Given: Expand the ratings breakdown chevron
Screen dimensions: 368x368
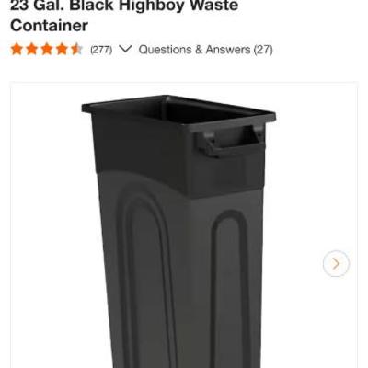Looking at the screenshot, I should click(125, 49).
